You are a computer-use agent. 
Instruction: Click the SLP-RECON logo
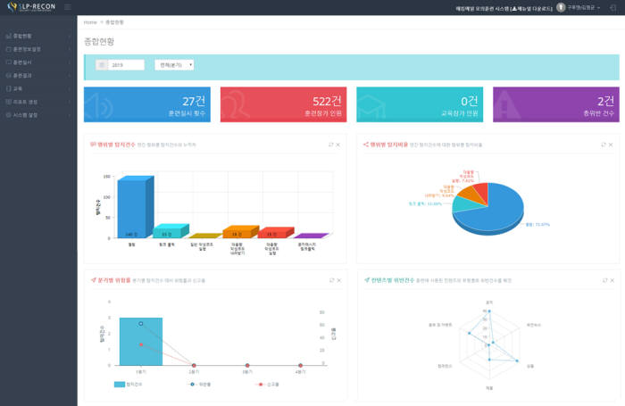coord(31,7)
